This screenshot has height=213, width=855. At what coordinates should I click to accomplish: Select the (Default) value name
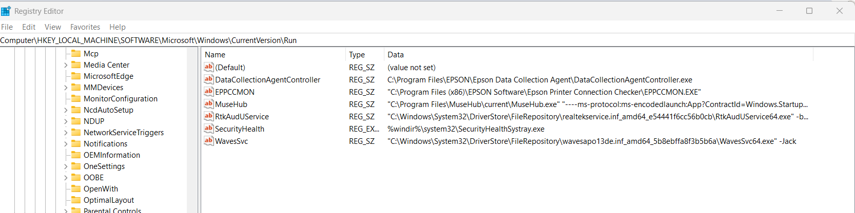[230, 68]
